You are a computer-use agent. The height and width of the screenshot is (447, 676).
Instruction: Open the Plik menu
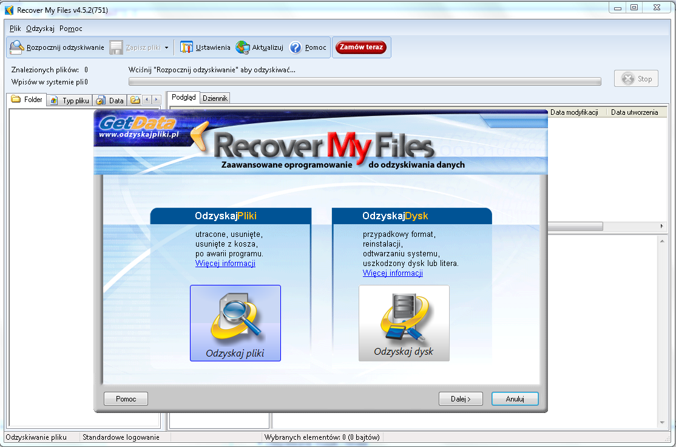15,29
